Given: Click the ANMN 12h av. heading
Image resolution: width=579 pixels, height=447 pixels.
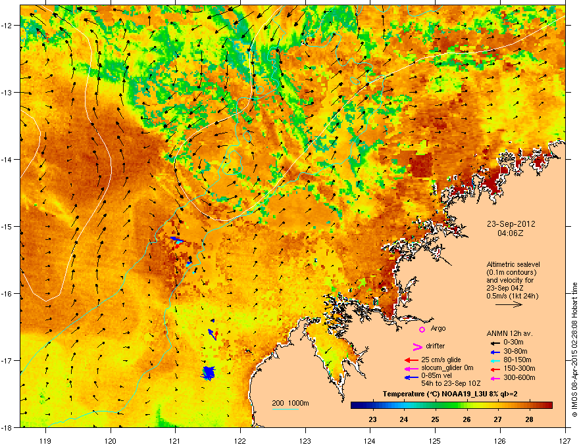Looking at the screenshot, I should [x=509, y=334].
